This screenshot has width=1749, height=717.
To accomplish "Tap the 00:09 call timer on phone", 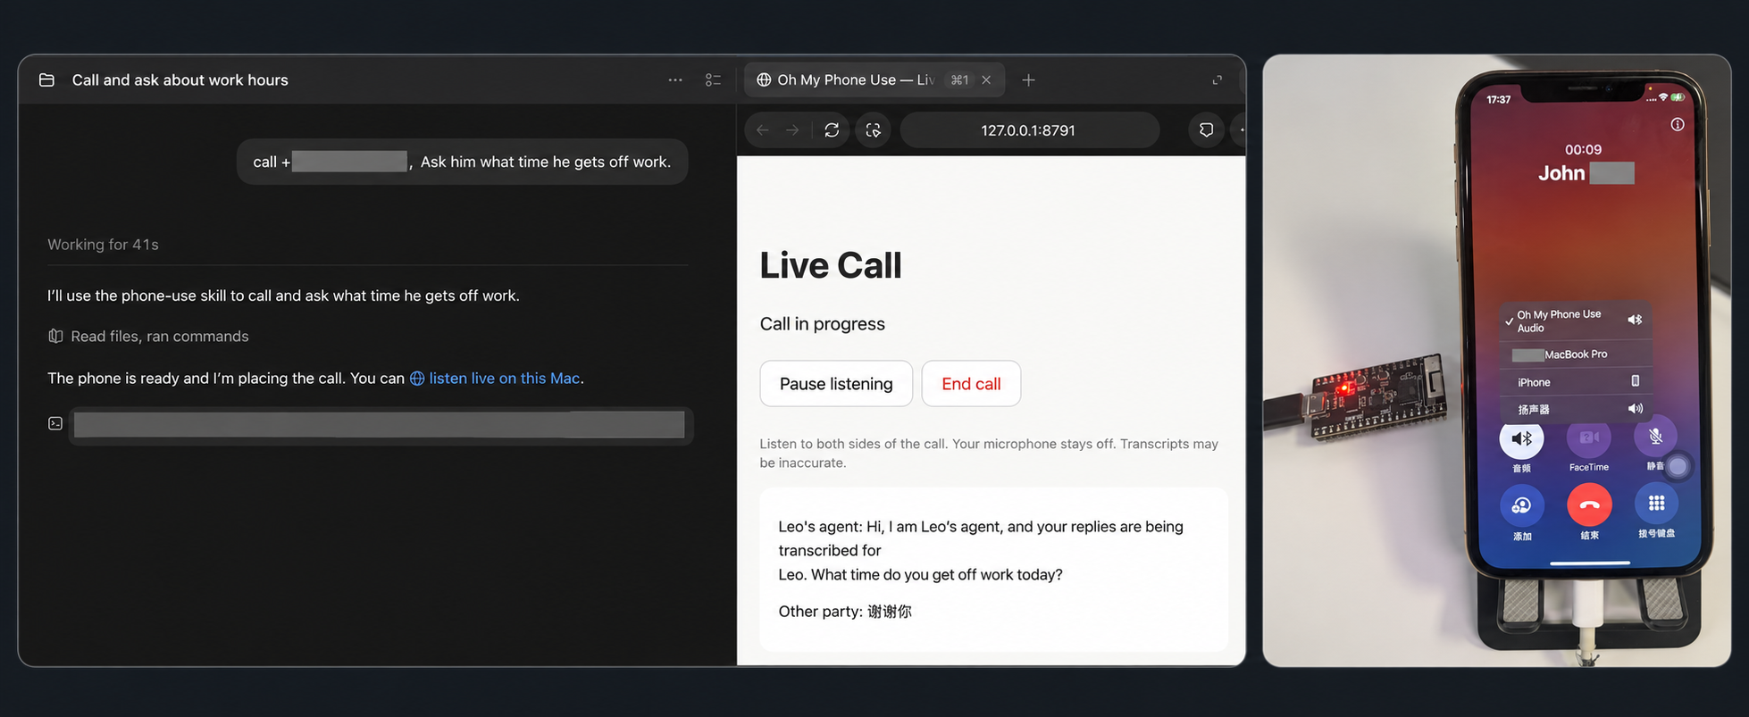I will 1583,149.
